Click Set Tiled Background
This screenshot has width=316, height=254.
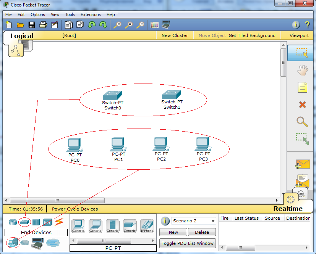[252, 35]
